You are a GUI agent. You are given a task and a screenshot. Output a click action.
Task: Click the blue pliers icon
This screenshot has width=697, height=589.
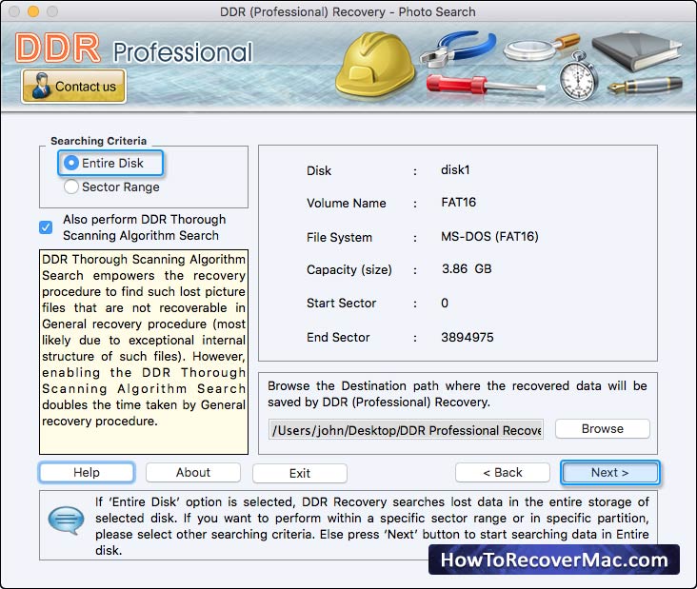pos(457,49)
